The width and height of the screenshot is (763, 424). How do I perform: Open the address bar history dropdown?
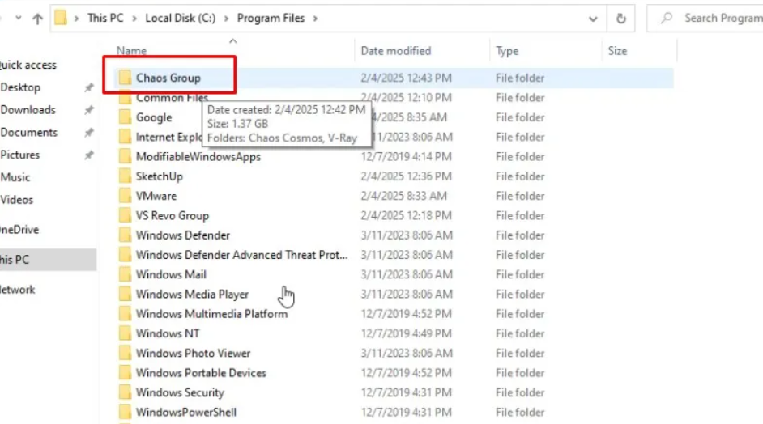point(594,18)
